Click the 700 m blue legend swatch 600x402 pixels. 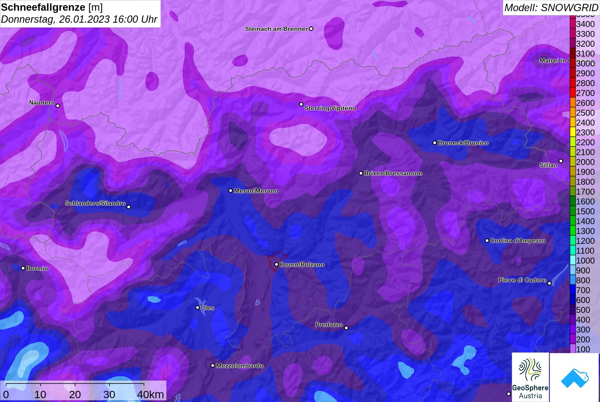573,290
